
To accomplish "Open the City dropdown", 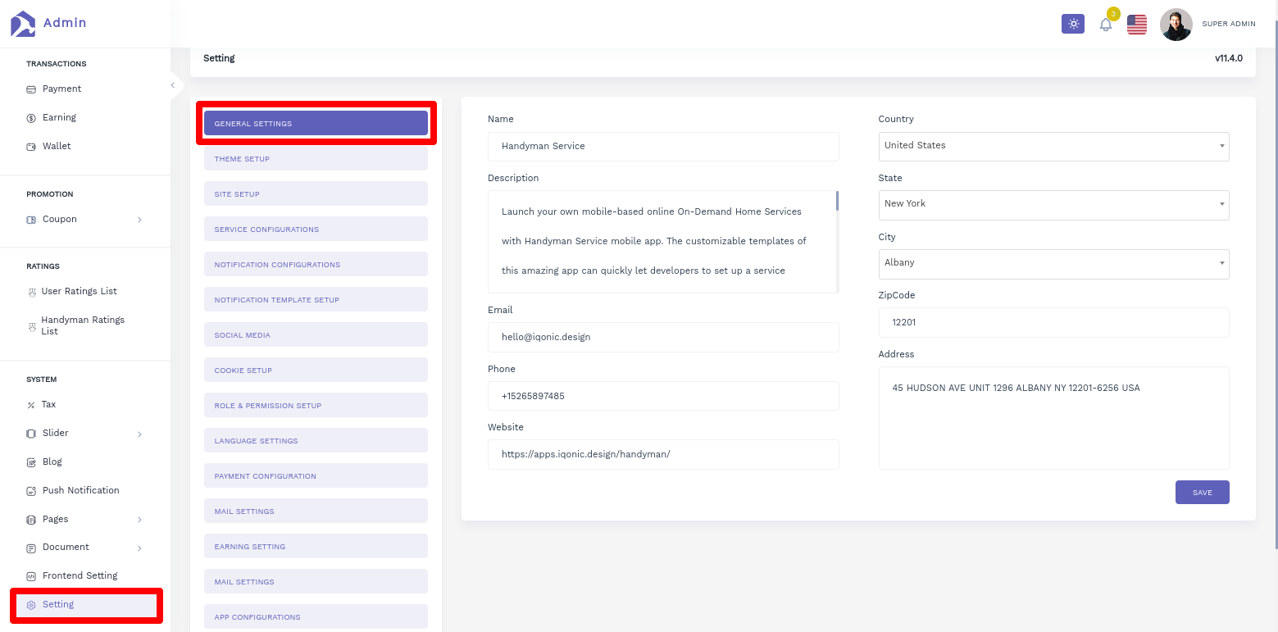I will coord(1053,263).
